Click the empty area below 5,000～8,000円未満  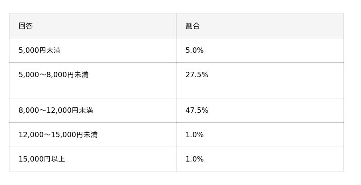93,89
